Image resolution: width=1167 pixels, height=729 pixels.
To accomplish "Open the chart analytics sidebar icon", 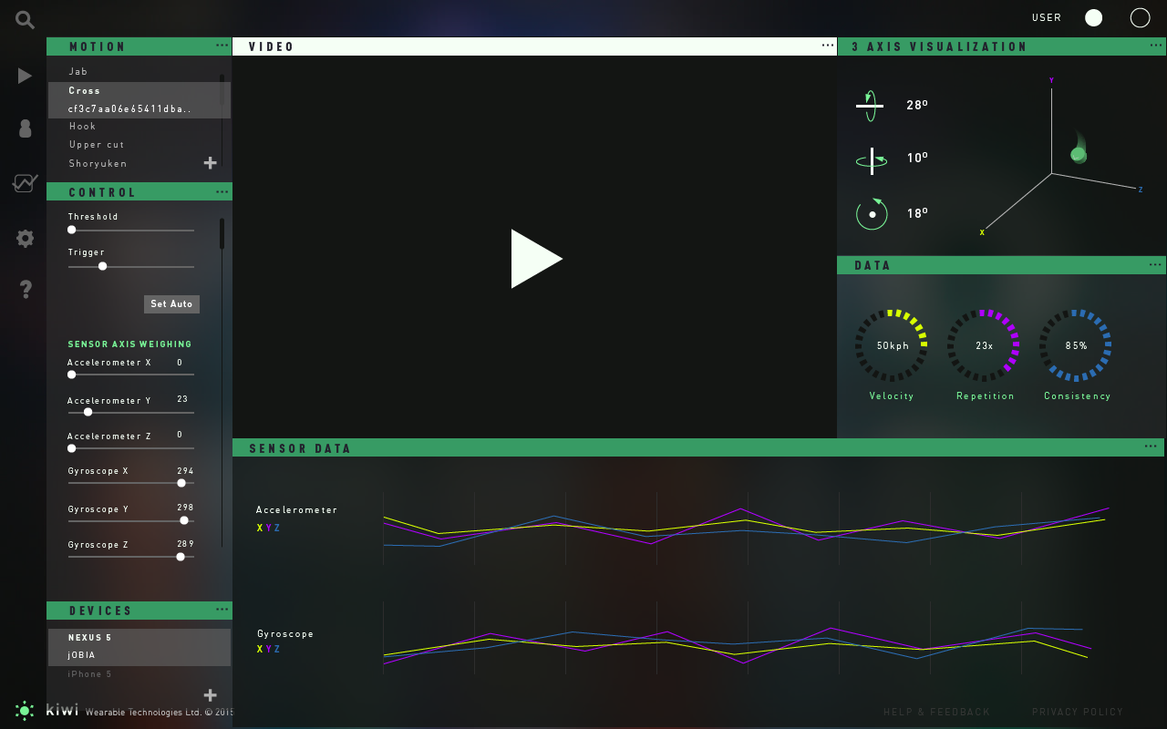I will tap(25, 183).
